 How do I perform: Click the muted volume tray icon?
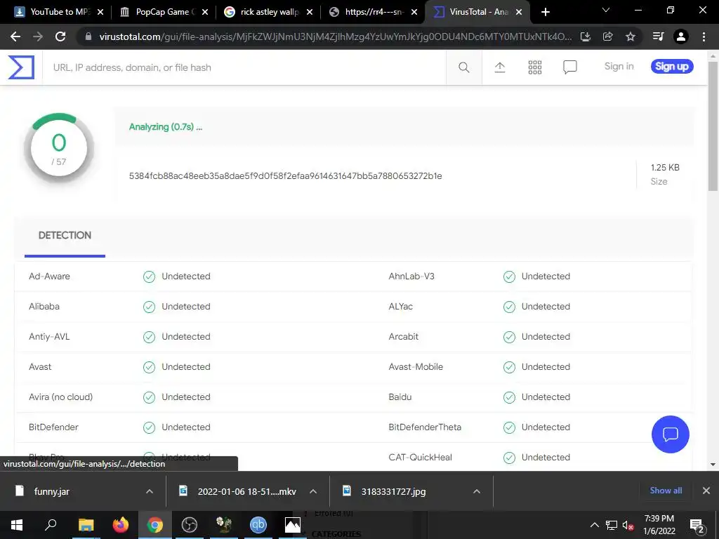[x=628, y=525]
